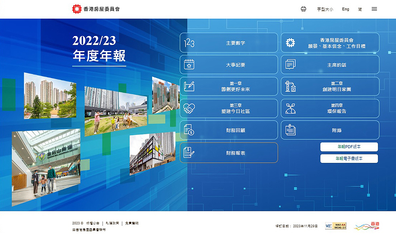Click the clipboard icon for 附錄
This screenshot has height=235, width=396.
point(290,130)
